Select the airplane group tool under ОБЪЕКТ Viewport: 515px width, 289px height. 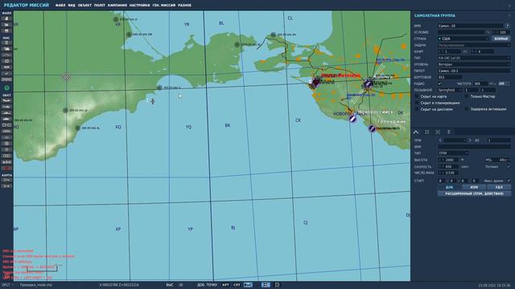coord(6,100)
